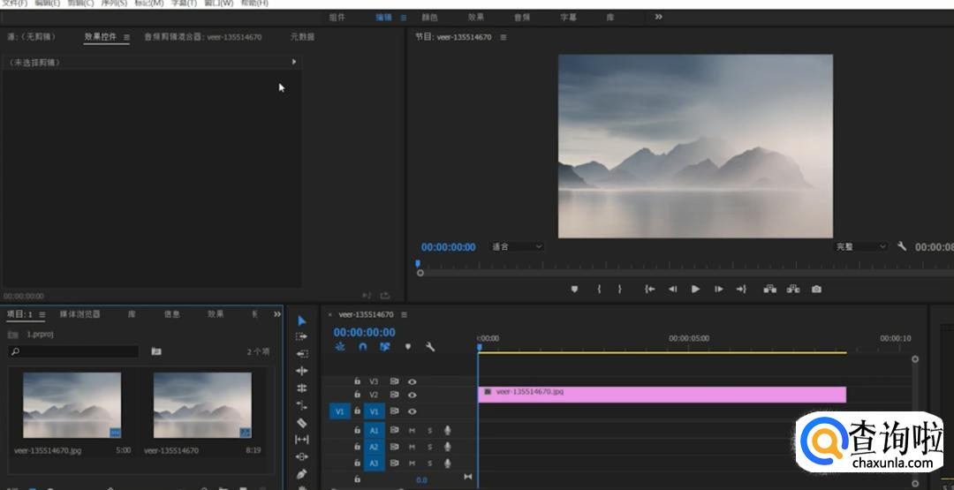Open the 完整 playback resolution dropdown
The width and height of the screenshot is (954, 490).
pos(860,247)
